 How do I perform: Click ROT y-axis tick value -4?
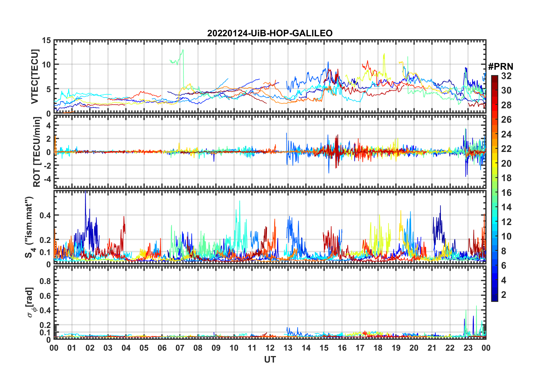click(x=47, y=179)
